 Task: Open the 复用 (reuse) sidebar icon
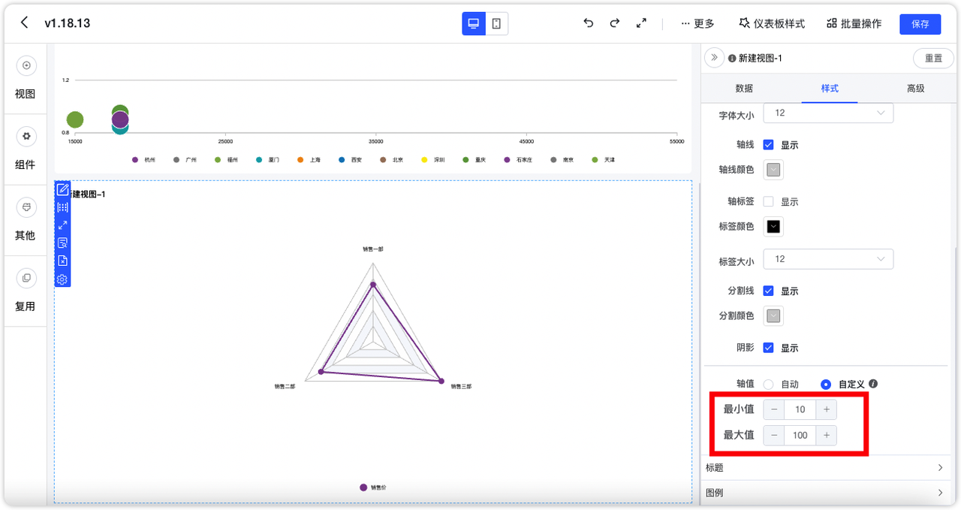26,278
